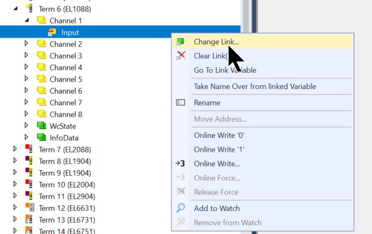Screen dimensions: 372x234
Task: Select Term 10 (EL2004) in the tree
Action: coord(67,184)
